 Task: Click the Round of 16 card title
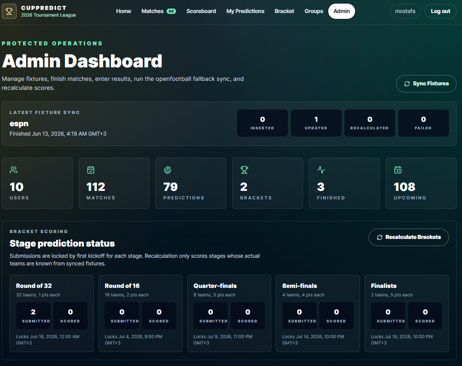122,286
